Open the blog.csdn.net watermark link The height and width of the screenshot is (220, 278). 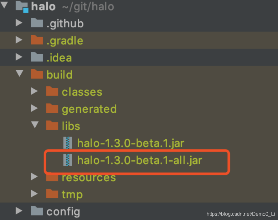pyautogui.click(x=241, y=214)
